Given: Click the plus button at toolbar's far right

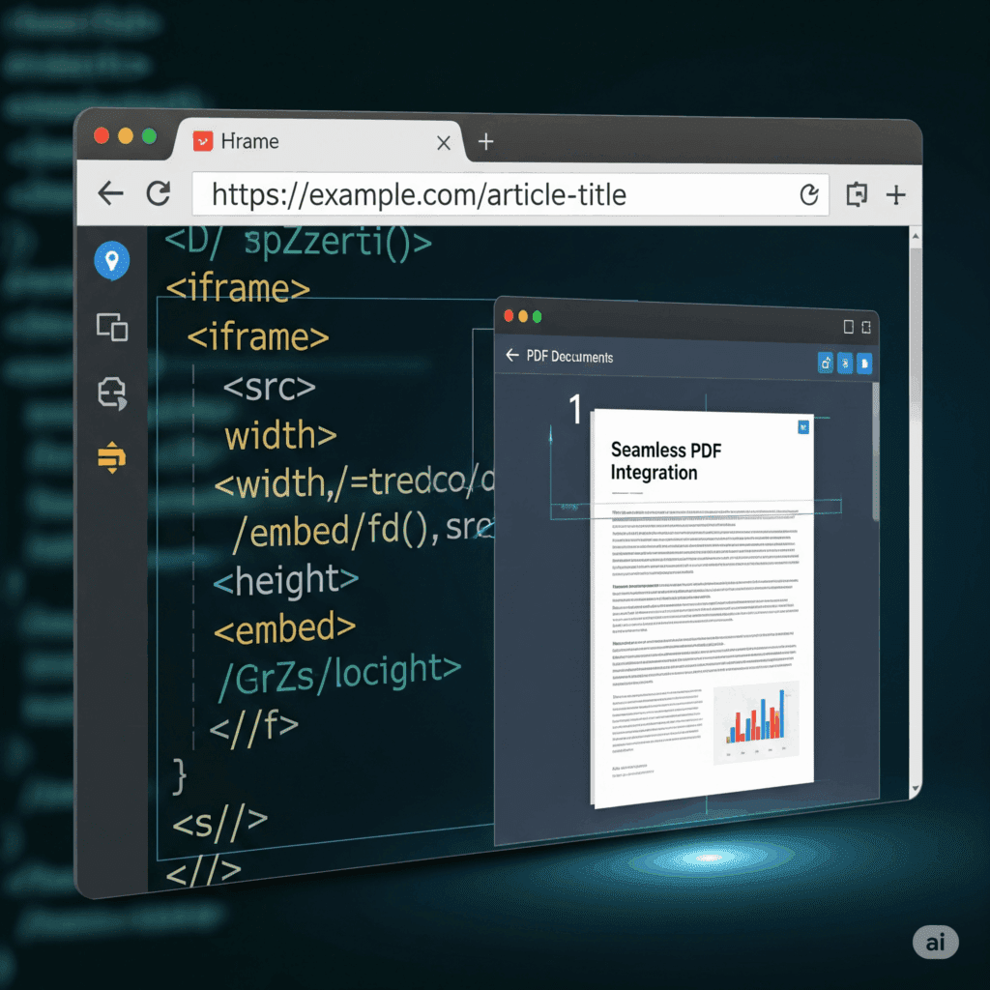Looking at the screenshot, I should pos(896,195).
